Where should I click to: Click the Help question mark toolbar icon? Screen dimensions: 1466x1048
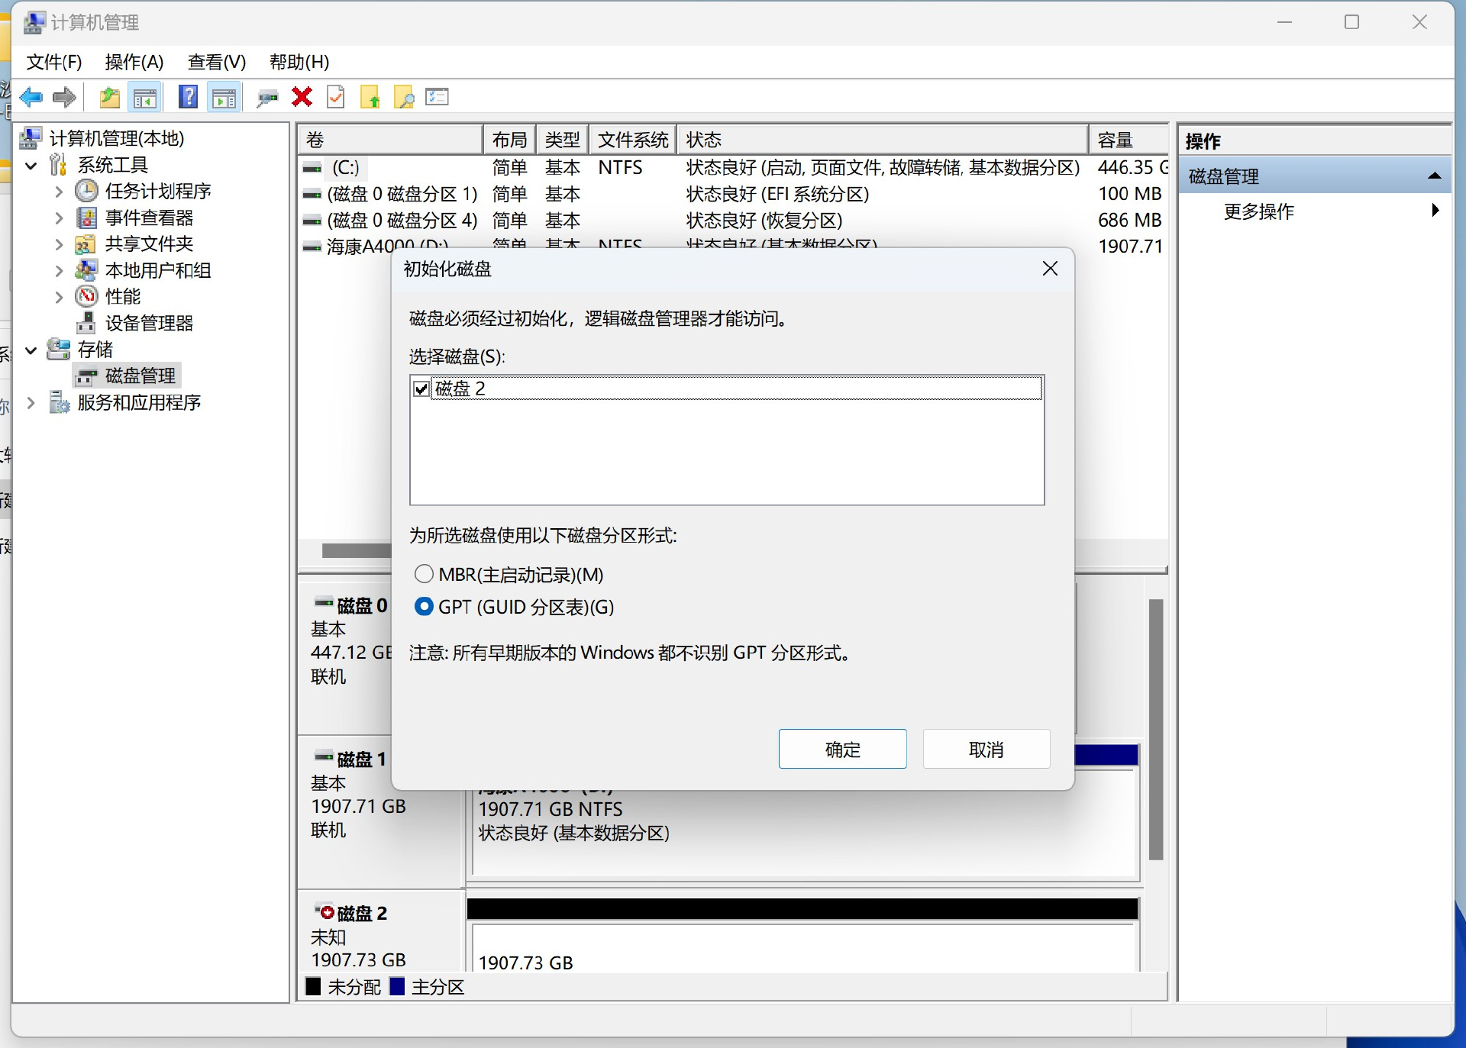coord(188,97)
